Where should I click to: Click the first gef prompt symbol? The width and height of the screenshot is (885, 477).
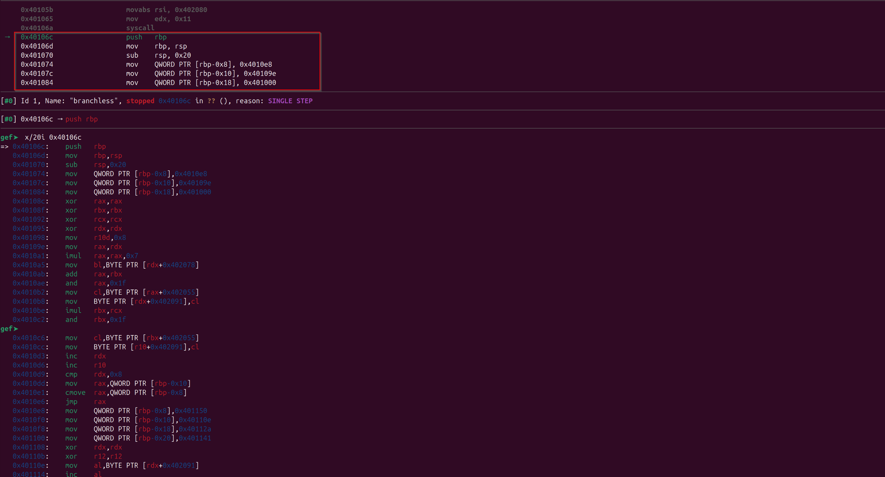click(x=9, y=137)
